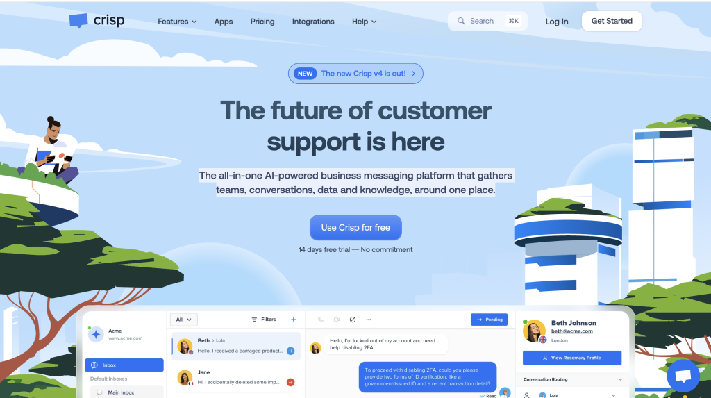Select Beth's conversation in the inbox list
Viewport: 711px width, 398px height.
pyautogui.click(x=236, y=347)
